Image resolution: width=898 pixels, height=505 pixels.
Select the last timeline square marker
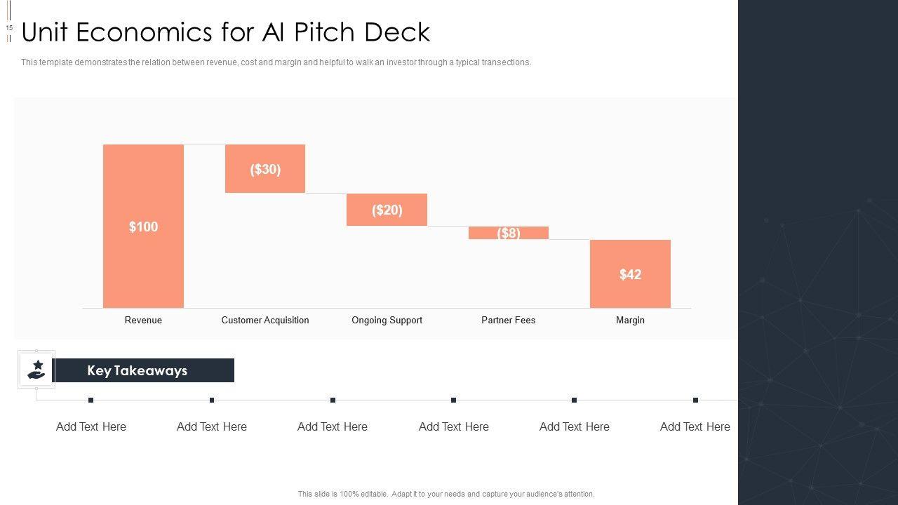[695, 400]
